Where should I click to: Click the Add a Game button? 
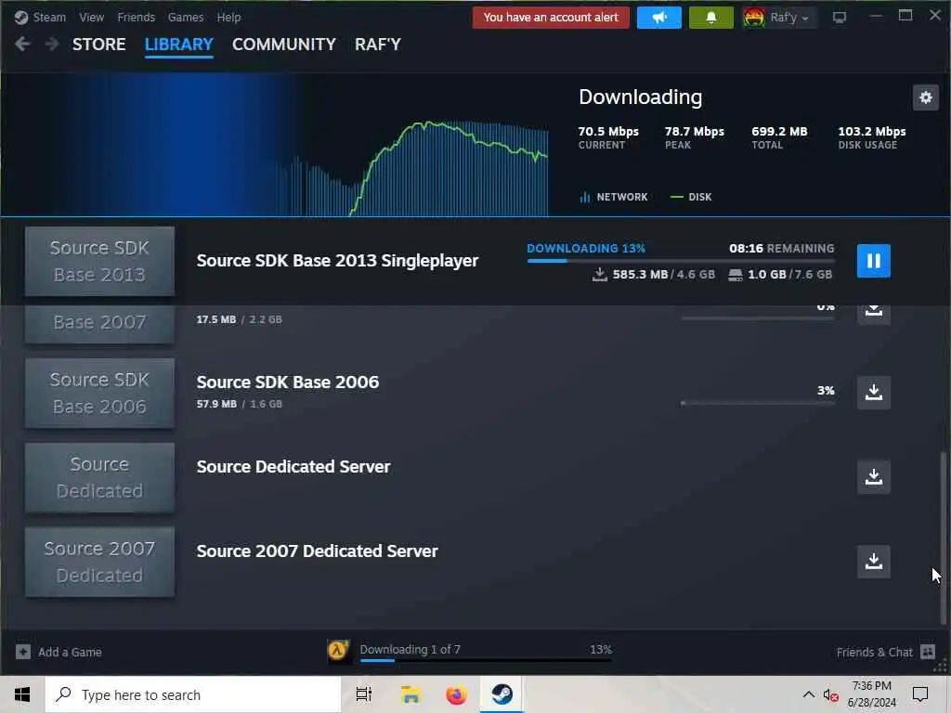[x=59, y=652]
